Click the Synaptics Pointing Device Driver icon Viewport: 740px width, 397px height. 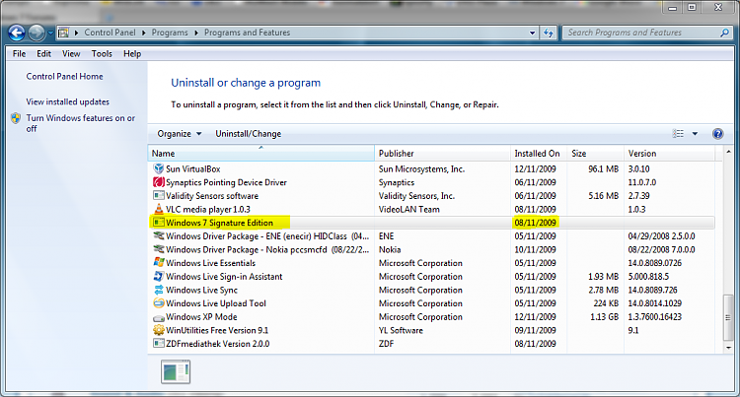[159, 182]
